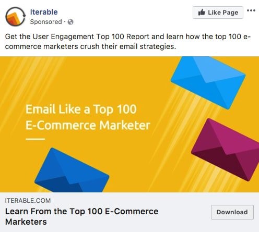
Task: Click the white underline bar below headline
Action: [x=36, y=139]
